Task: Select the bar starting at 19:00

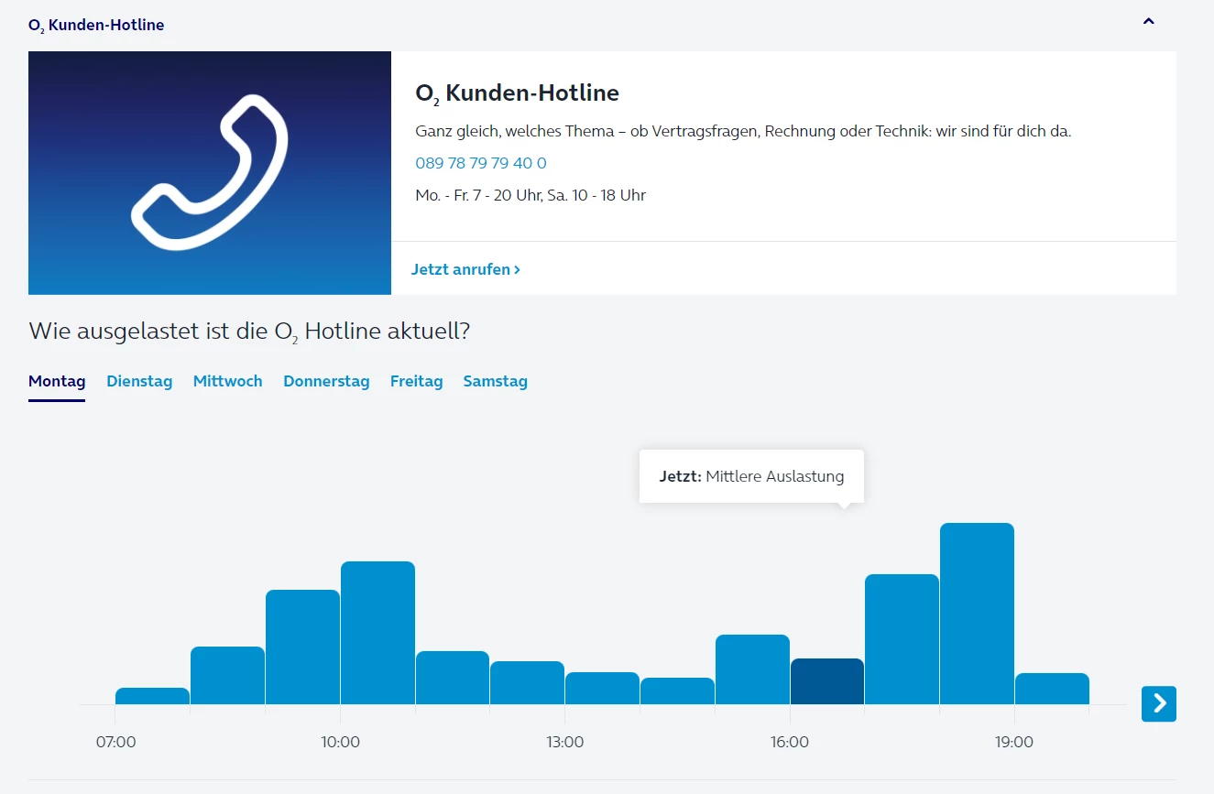Action: pyautogui.click(x=1052, y=689)
